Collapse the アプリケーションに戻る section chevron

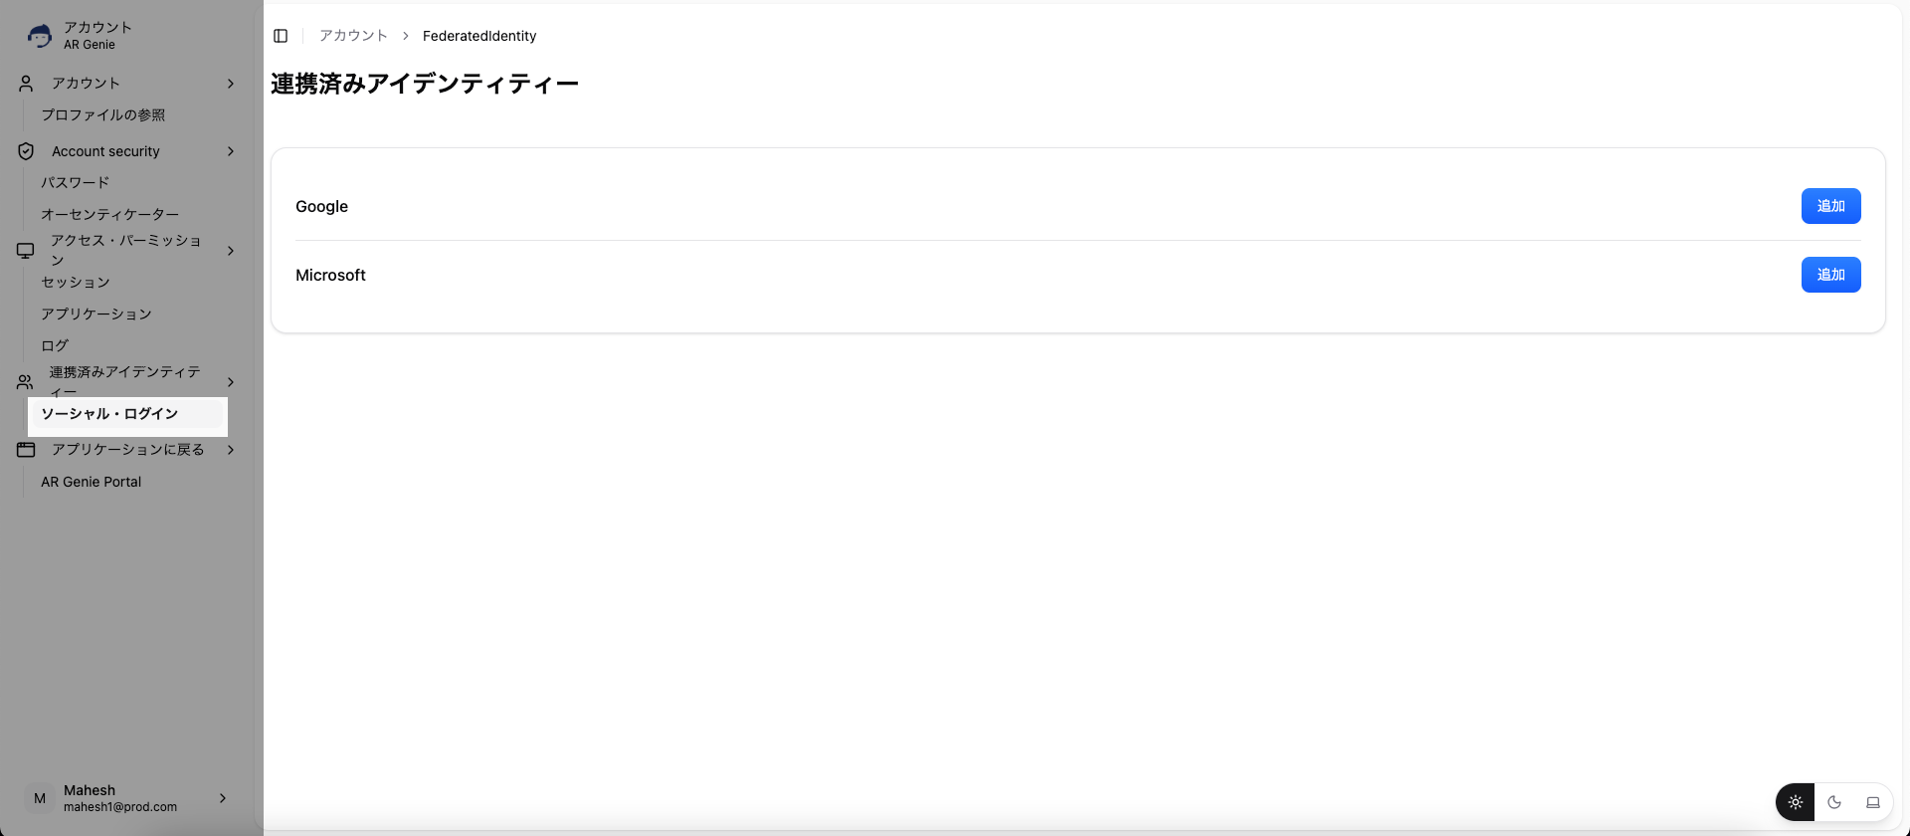pyautogui.click(x=231, y=450)
